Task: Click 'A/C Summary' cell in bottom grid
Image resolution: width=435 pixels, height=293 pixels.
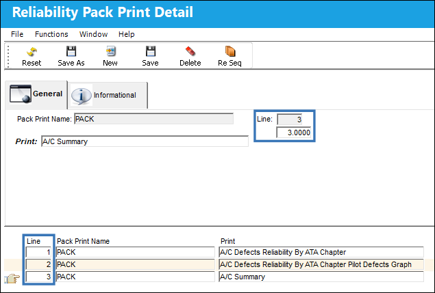Action: click(x=321, y=277)
